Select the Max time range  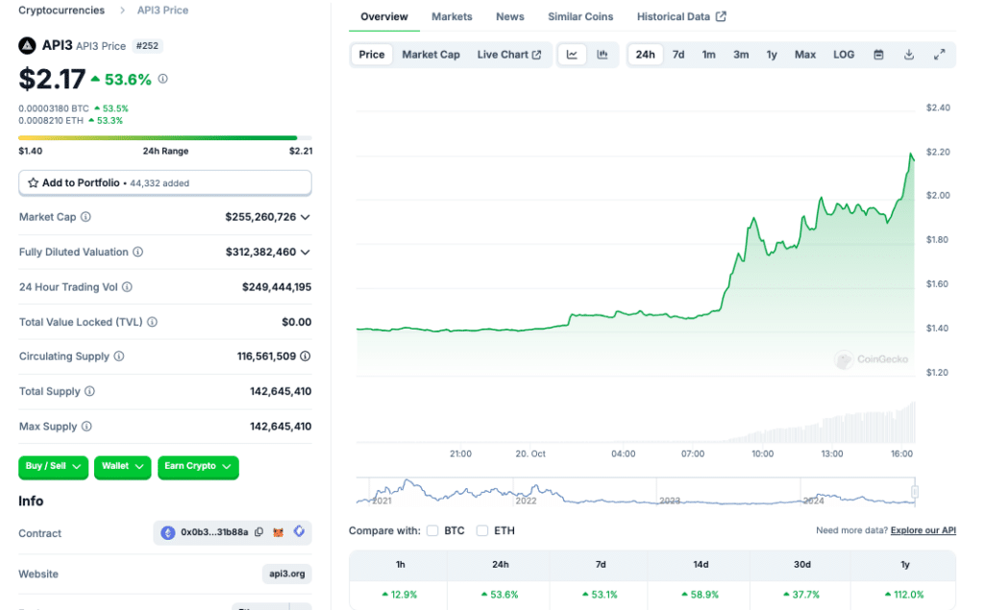[x=805, y=55]
